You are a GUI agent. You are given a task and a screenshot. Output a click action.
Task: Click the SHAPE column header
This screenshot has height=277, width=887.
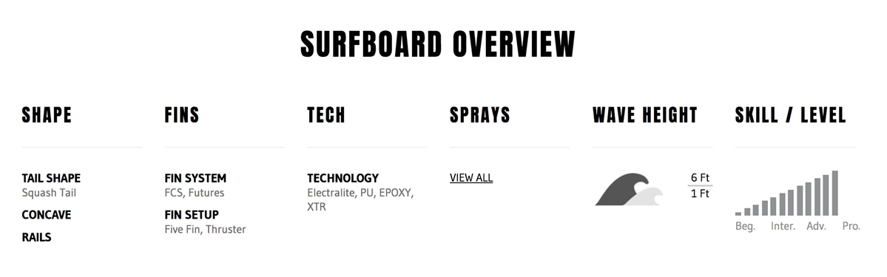coord(47,115)
